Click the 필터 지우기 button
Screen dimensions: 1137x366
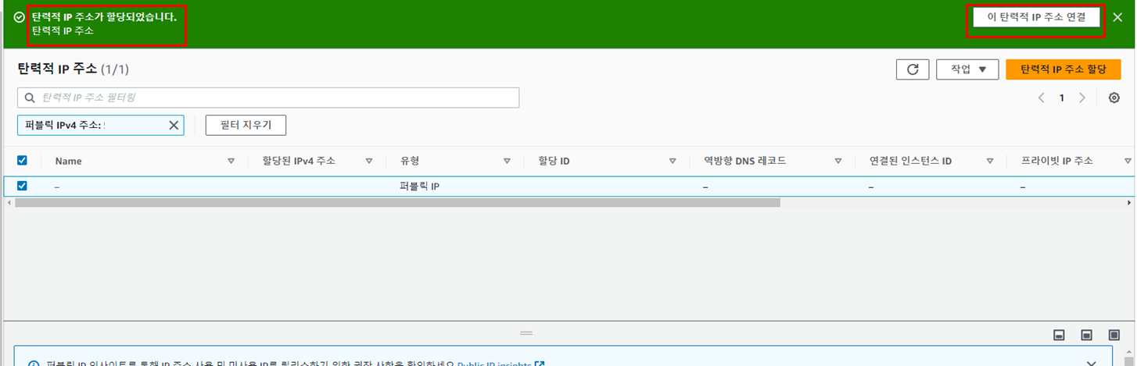[x=246, y=125]
